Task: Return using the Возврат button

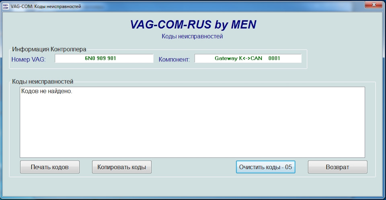Action: 337,167
